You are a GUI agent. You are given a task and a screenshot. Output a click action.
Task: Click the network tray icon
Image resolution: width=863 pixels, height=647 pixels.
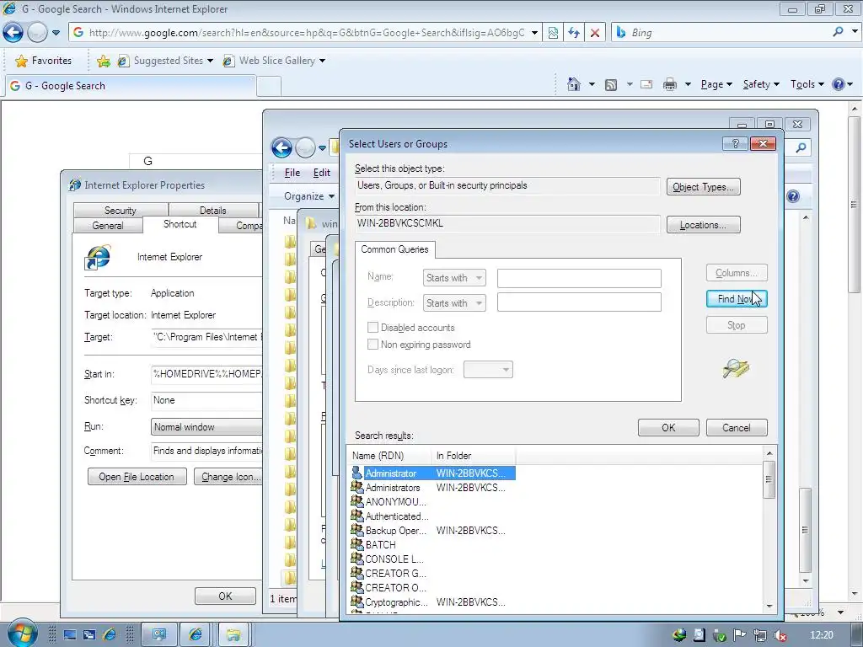[x=760, y=635]
